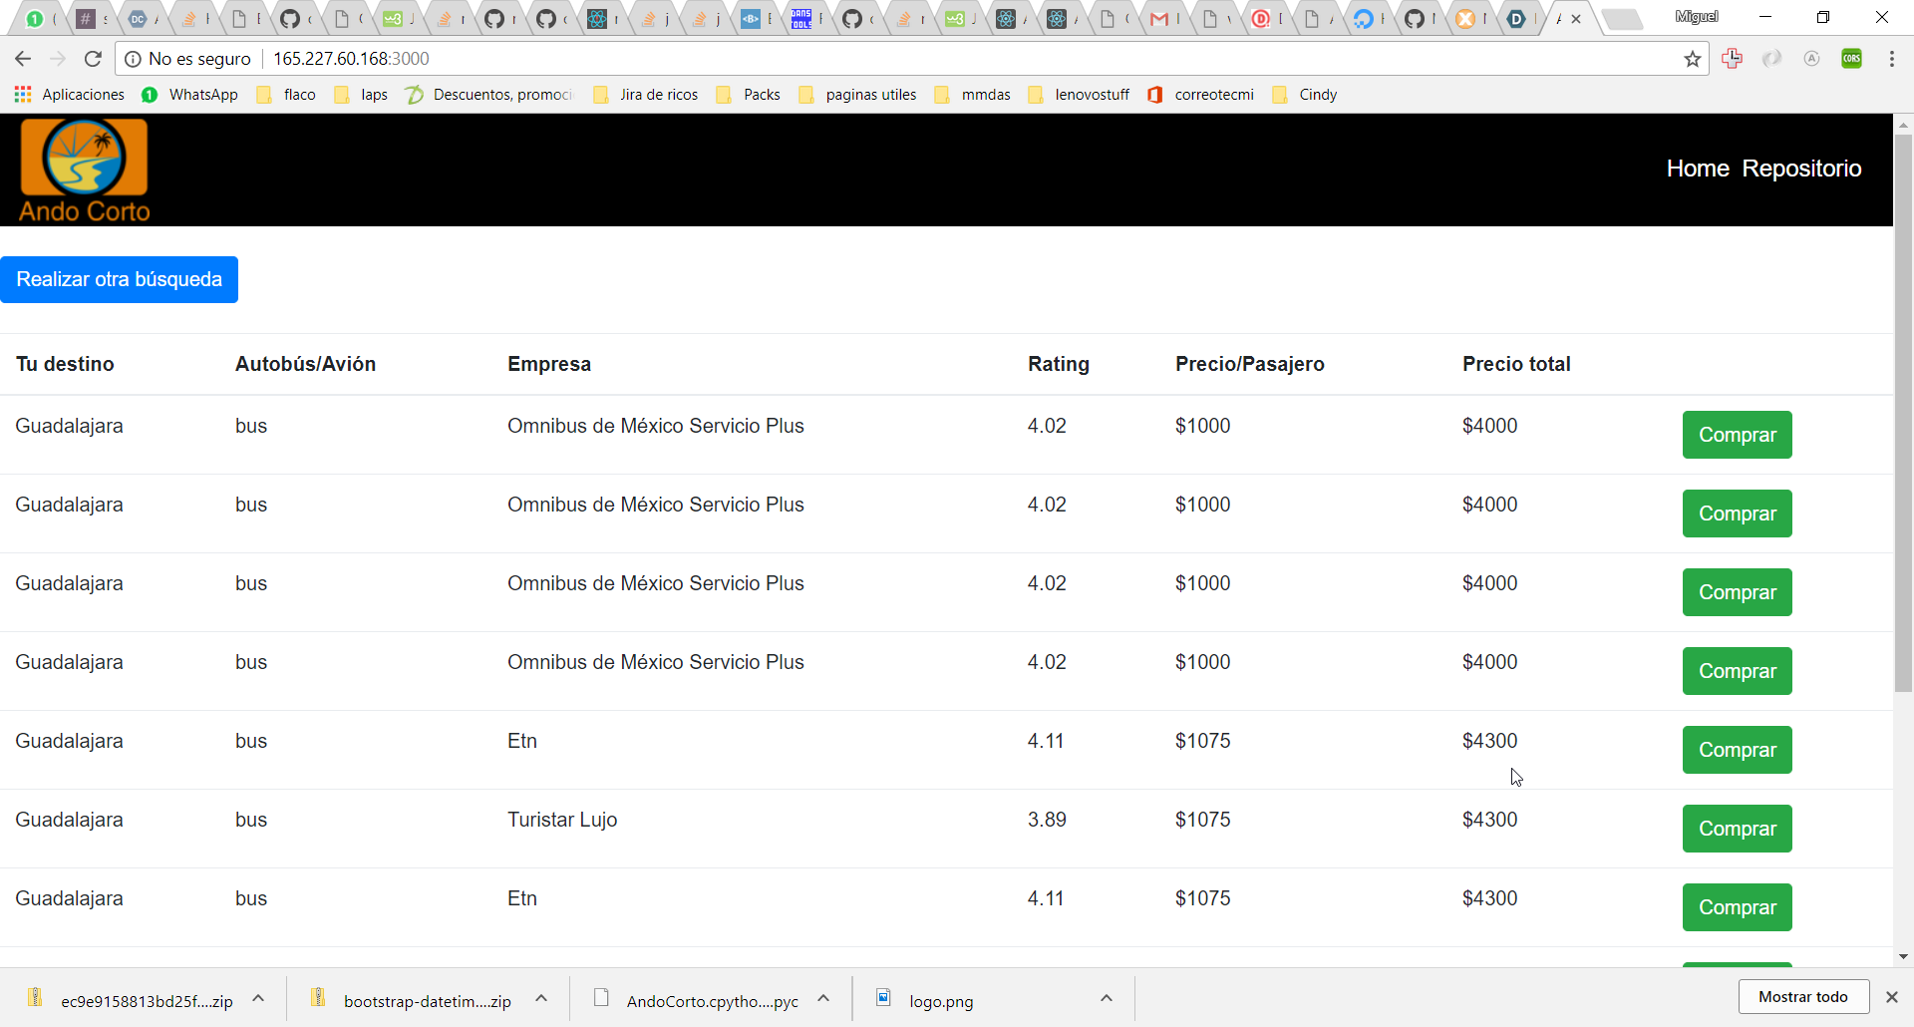Screen dimensions: 1914x1027
Task: Go to the Home navigation link
Action: pyautogui.click(x=1698, y=169)
